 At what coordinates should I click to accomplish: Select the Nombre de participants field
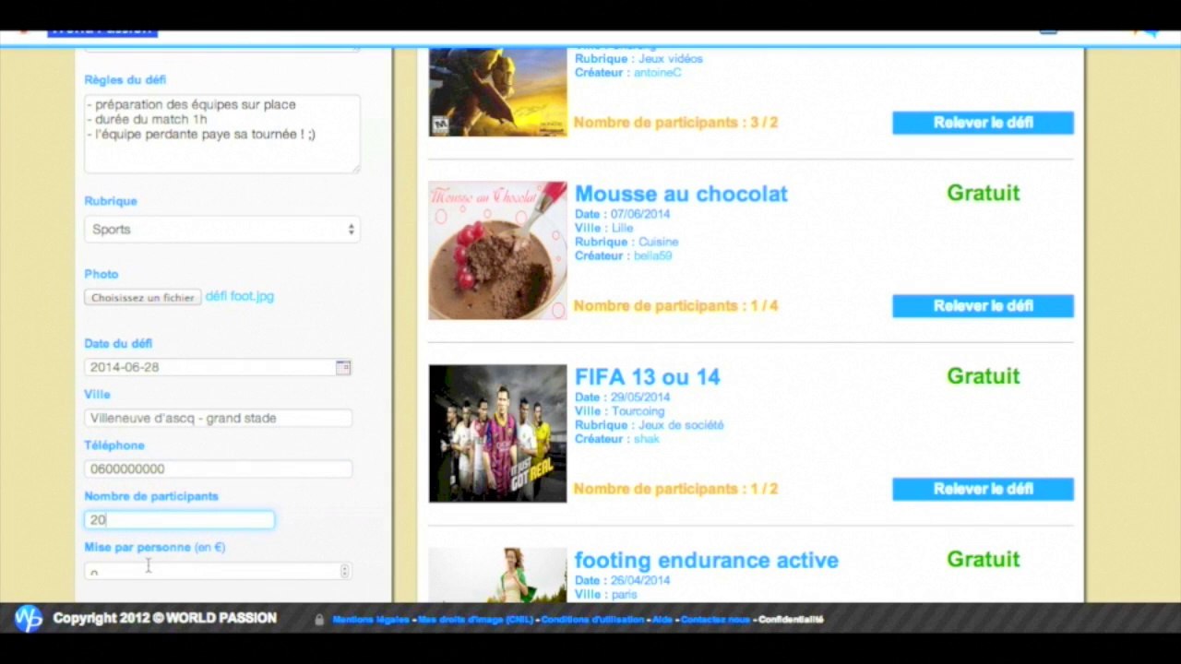[x=179, y=520]
